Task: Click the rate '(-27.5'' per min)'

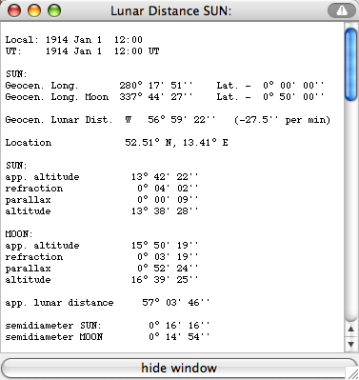Action: 282,120
